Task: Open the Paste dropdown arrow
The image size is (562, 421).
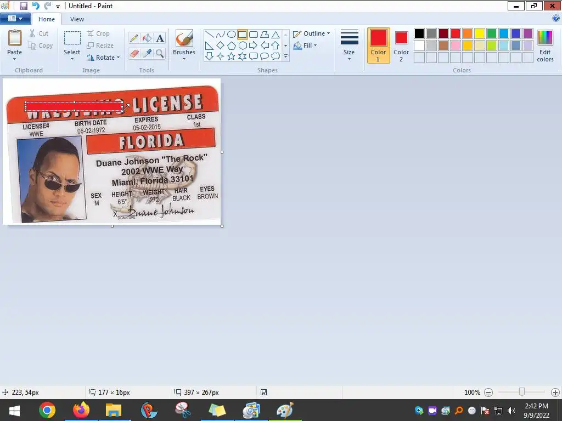Action: tap(14, 59)
